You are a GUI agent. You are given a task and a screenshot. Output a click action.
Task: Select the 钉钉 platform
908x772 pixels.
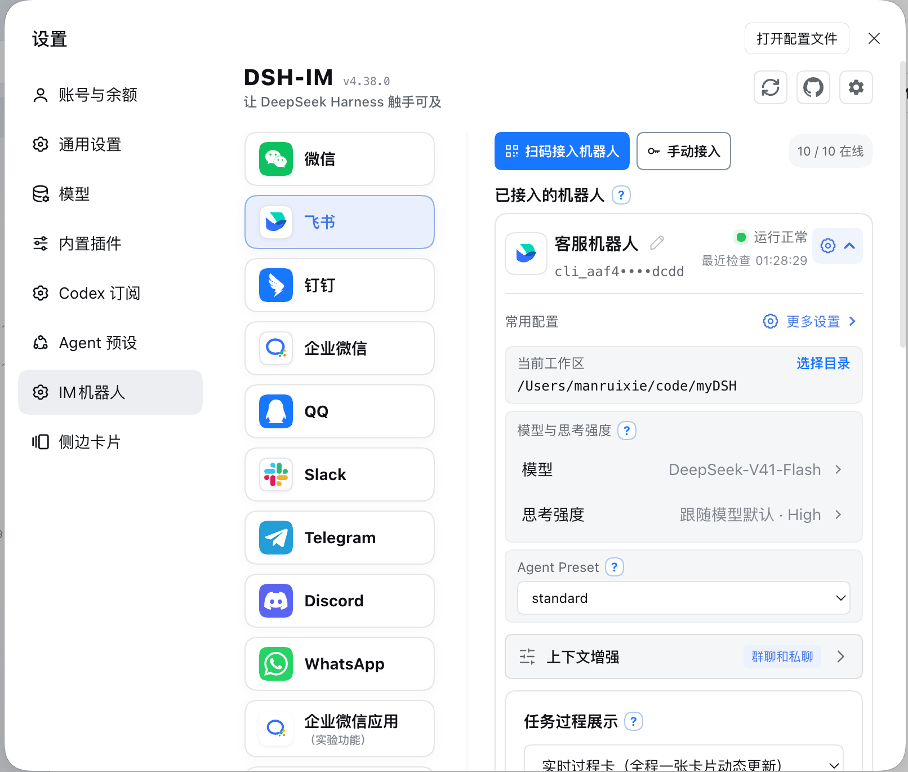[340, 285]
